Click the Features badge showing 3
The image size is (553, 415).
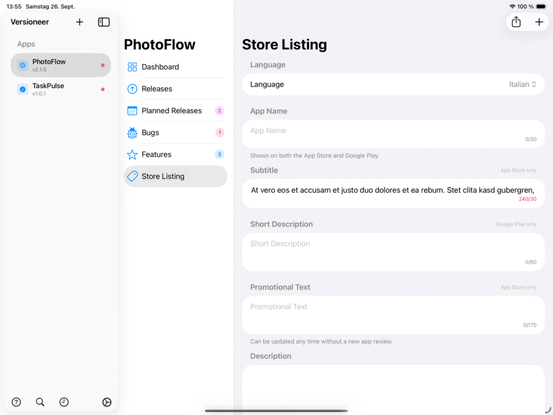(x=219, y=155)
